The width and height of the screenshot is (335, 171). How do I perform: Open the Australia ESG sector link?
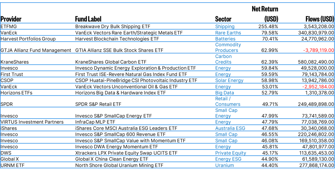pyautogui.click(x=230, y=128)
